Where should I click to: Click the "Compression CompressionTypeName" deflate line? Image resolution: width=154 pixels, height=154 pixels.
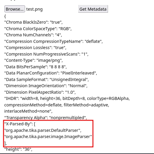53,41
